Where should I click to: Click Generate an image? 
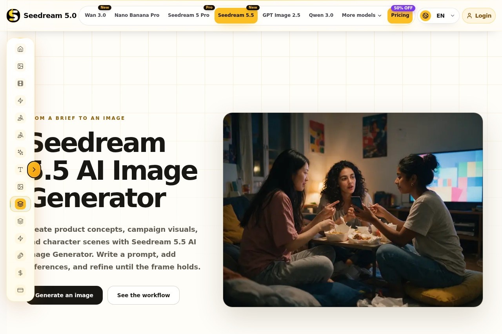click(64, 295)
